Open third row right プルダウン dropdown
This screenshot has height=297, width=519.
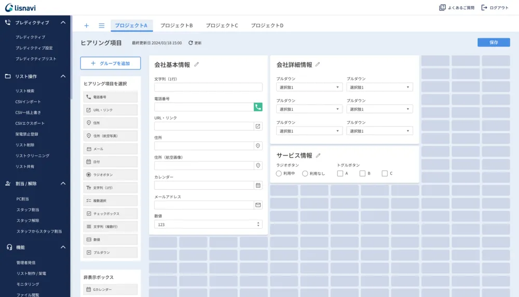[380, 131]
